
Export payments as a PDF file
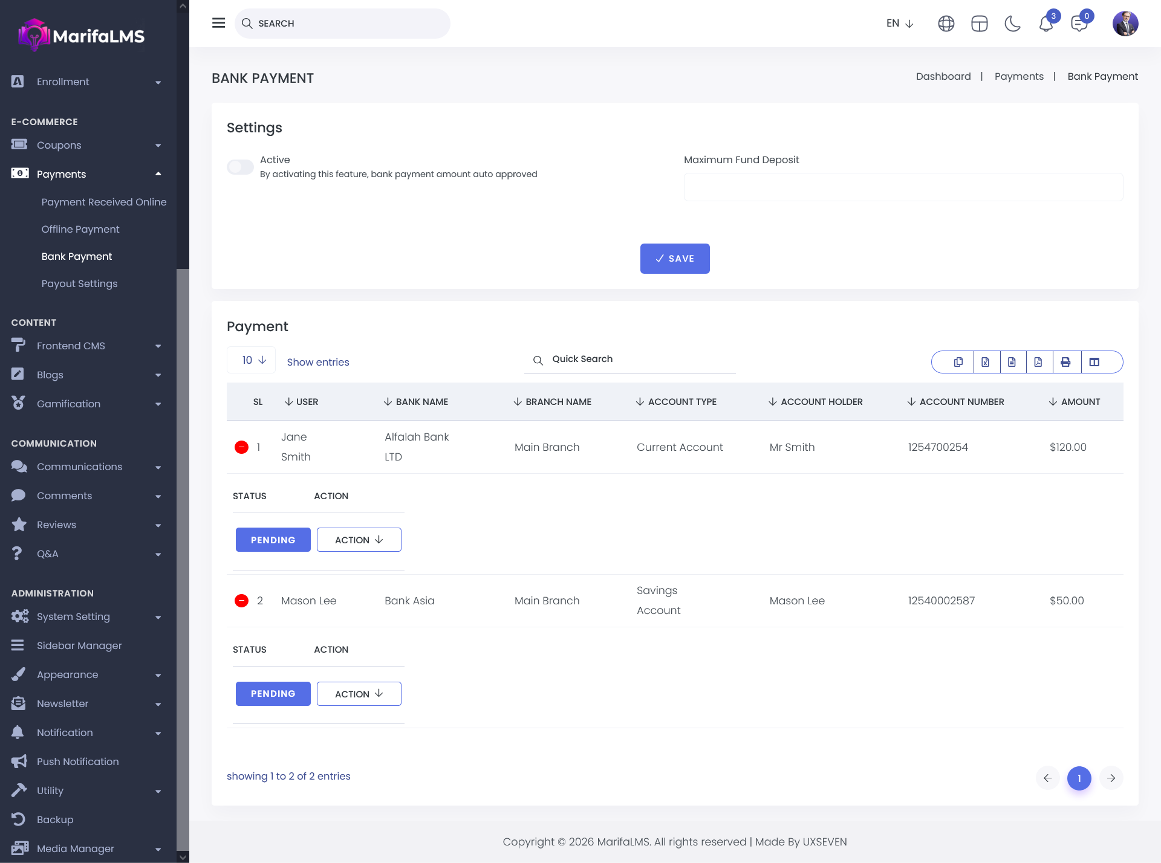(x=1038, y=362)
